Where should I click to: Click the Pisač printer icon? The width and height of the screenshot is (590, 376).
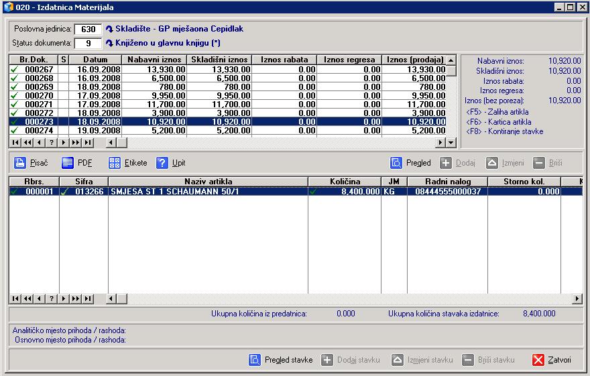(20, 163)
